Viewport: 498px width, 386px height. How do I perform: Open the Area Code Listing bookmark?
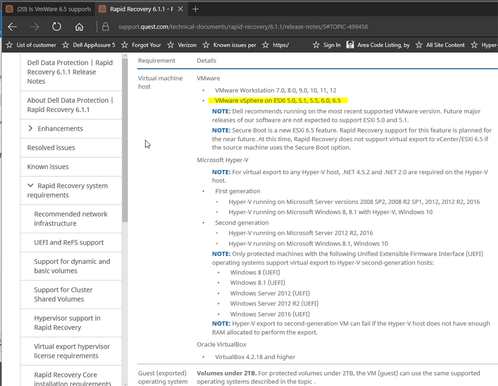point(378,45)
